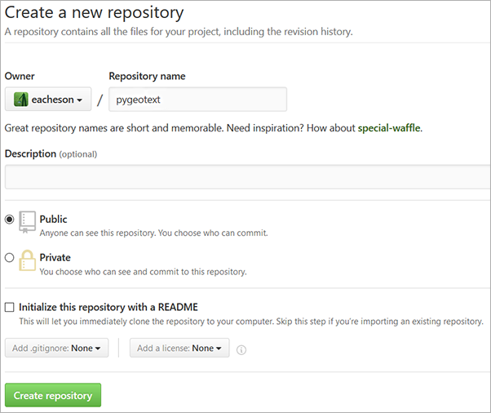The width and height of the screenshot is (491, 413).
Task: Enable Initialize this repository with a README
Action: (10, 307)
